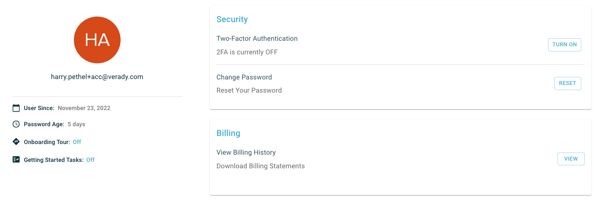Click the orange HA avatar circle
The image size is (597, 201).
pyautogui.click(x=97, y=40)
